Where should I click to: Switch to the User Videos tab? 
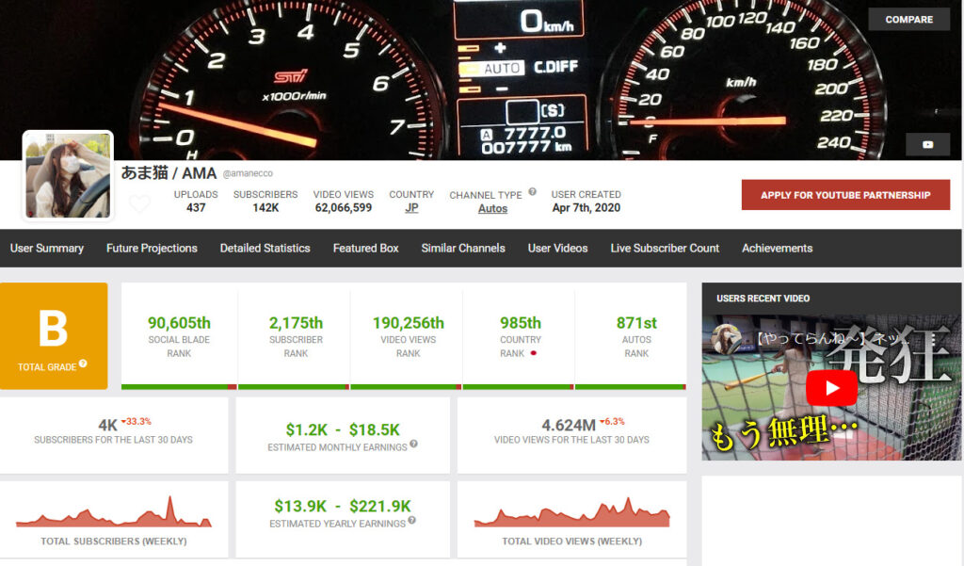click(557, 248)
